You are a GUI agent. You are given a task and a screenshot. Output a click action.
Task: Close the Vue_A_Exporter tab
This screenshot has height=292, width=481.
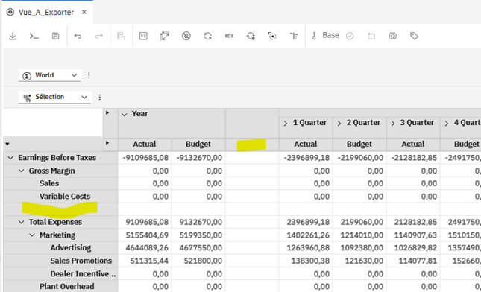[84, 12]
